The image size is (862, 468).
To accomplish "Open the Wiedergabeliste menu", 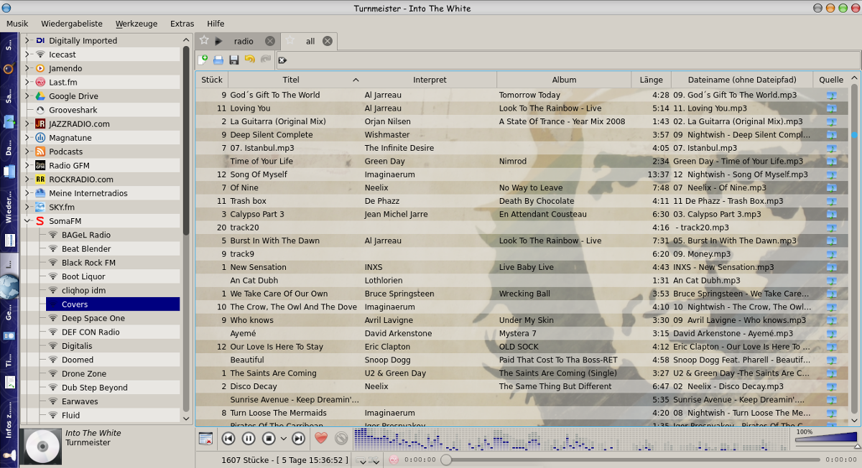I will [x=72, y=24].
